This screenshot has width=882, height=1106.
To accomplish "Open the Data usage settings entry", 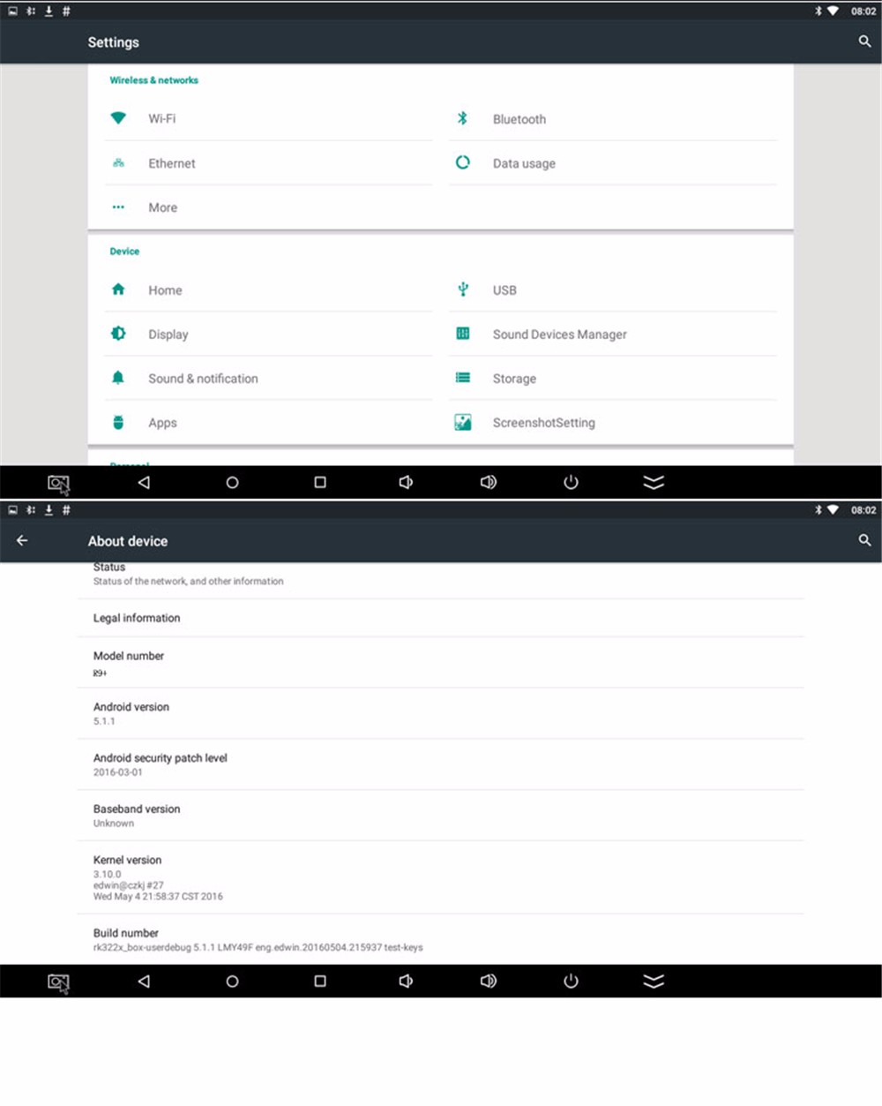I will click(x=523, y=163).
